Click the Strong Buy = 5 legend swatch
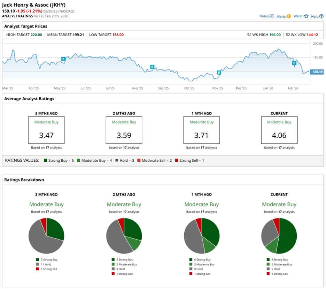 pos(46,160)
